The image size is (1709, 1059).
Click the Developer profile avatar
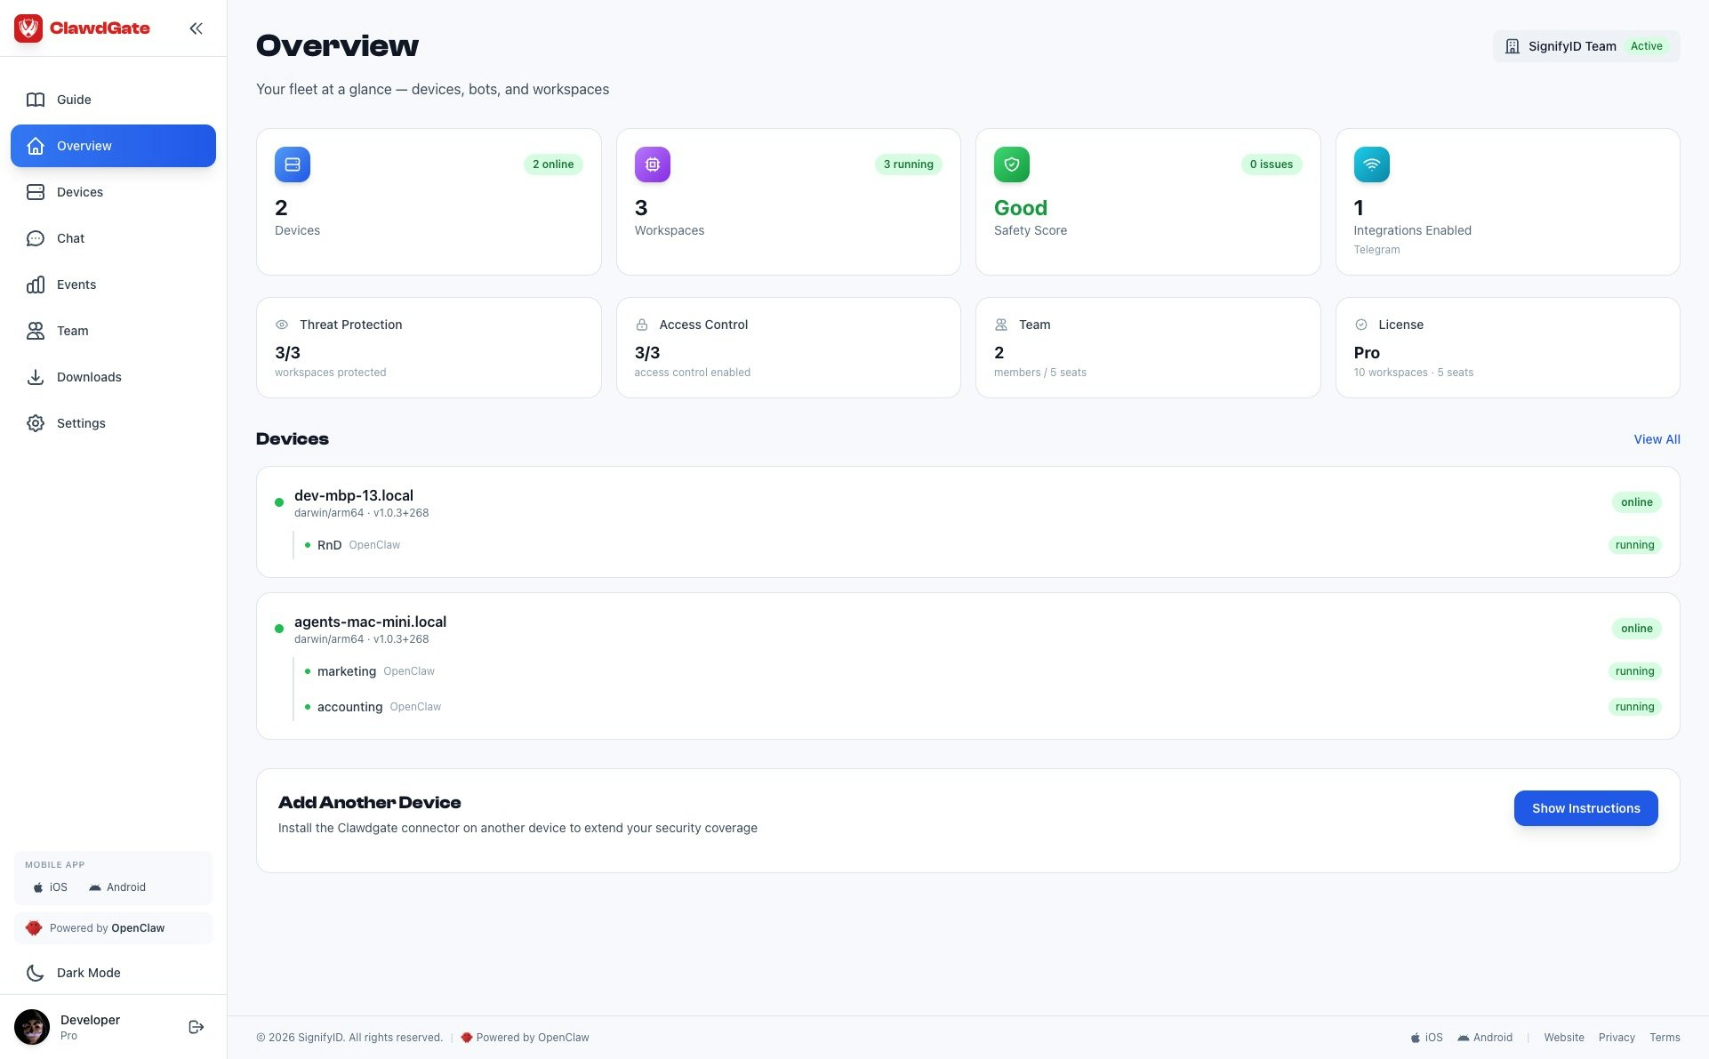click(32, 1027)
